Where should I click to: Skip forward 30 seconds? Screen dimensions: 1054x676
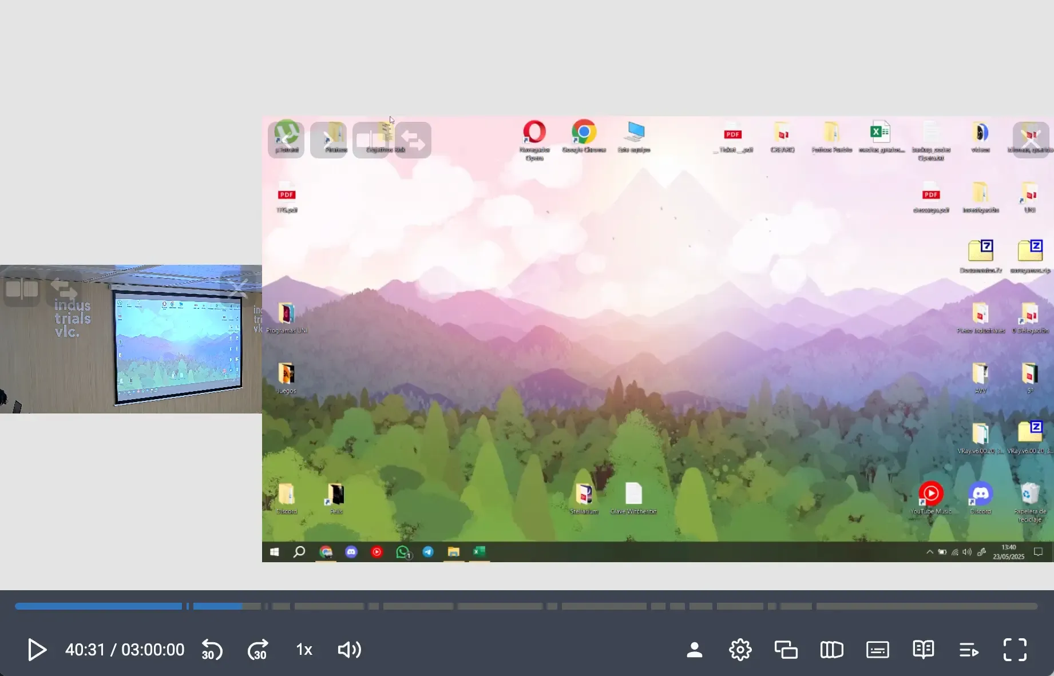257,650
